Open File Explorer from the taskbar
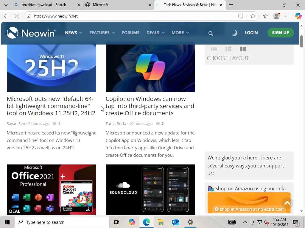The image size is (305, 228). point(161,222)
